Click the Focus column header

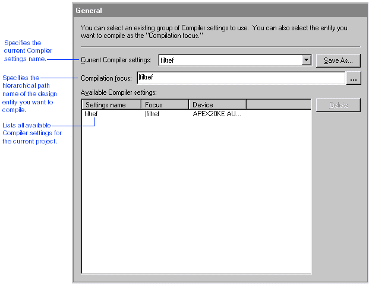pyautogui.click(x=165, y=105)
